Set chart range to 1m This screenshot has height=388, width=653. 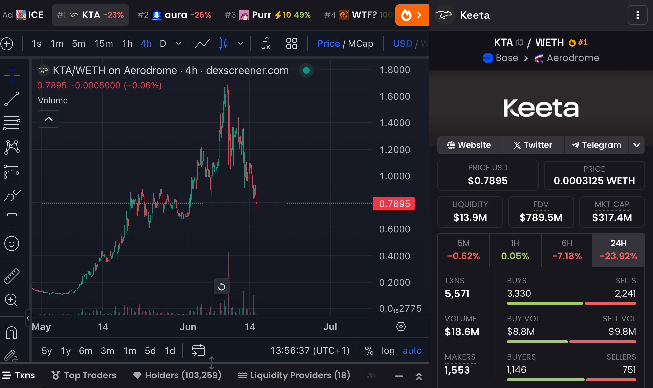pos(130,350)
